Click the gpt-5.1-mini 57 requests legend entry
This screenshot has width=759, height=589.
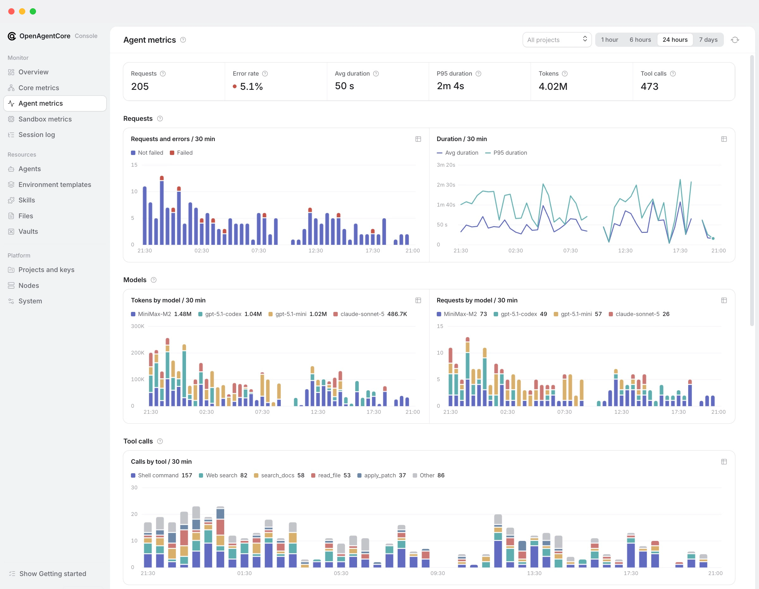(577, 314)
